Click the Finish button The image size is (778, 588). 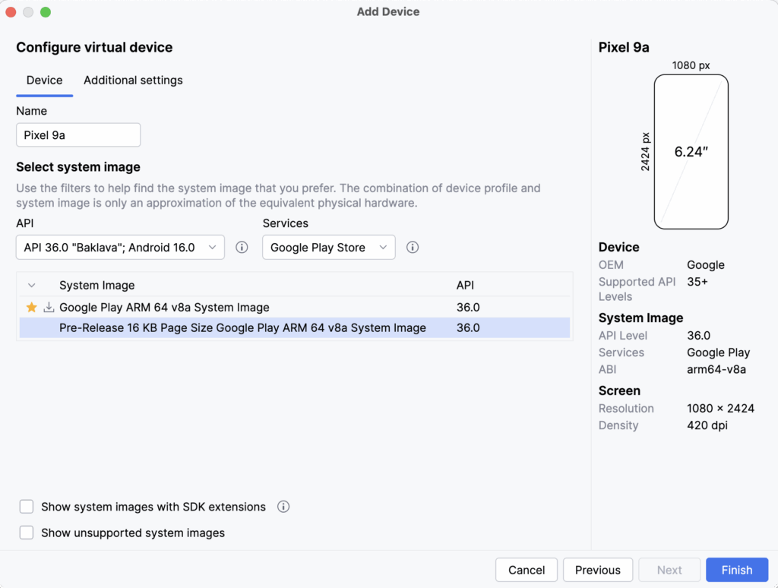point(737,570)
